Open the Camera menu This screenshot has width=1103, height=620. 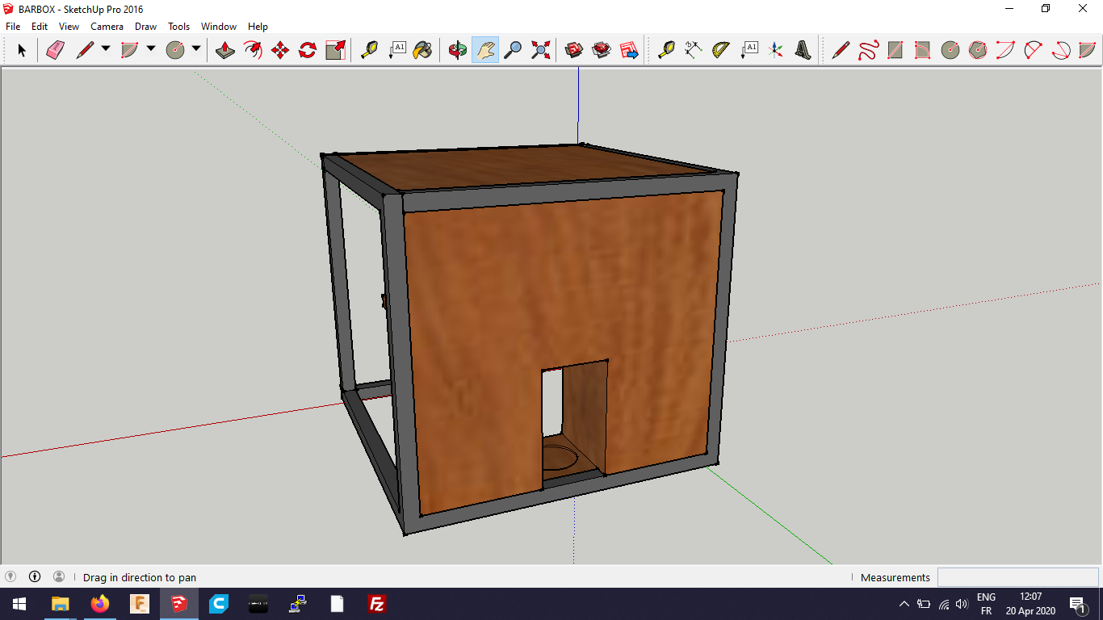(107, 27)
